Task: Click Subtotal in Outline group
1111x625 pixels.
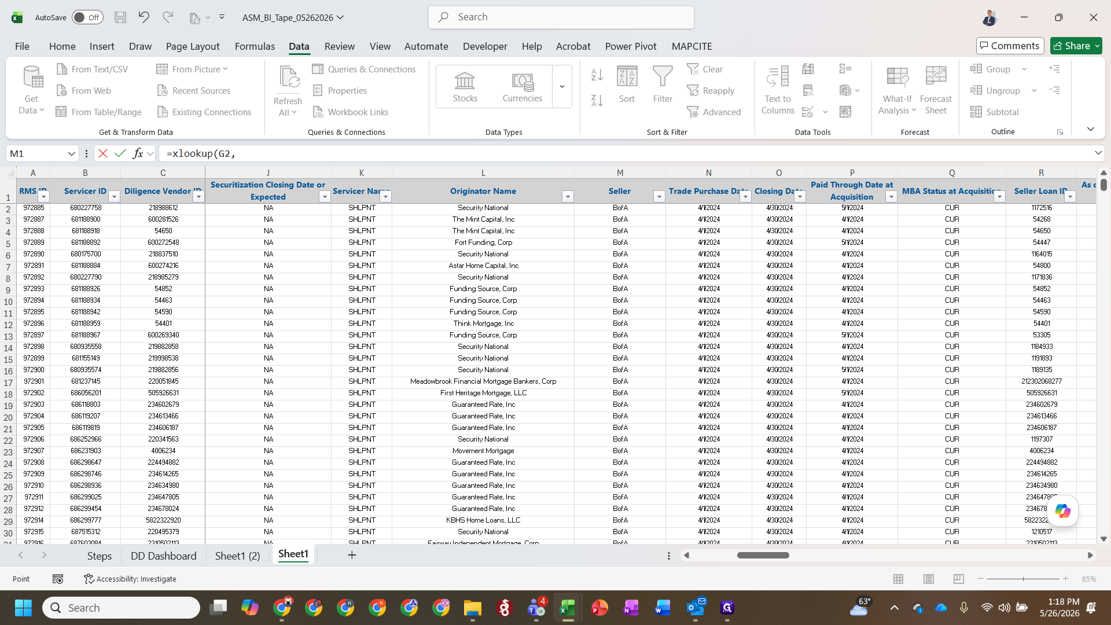Action: click(x=995, y=112)
